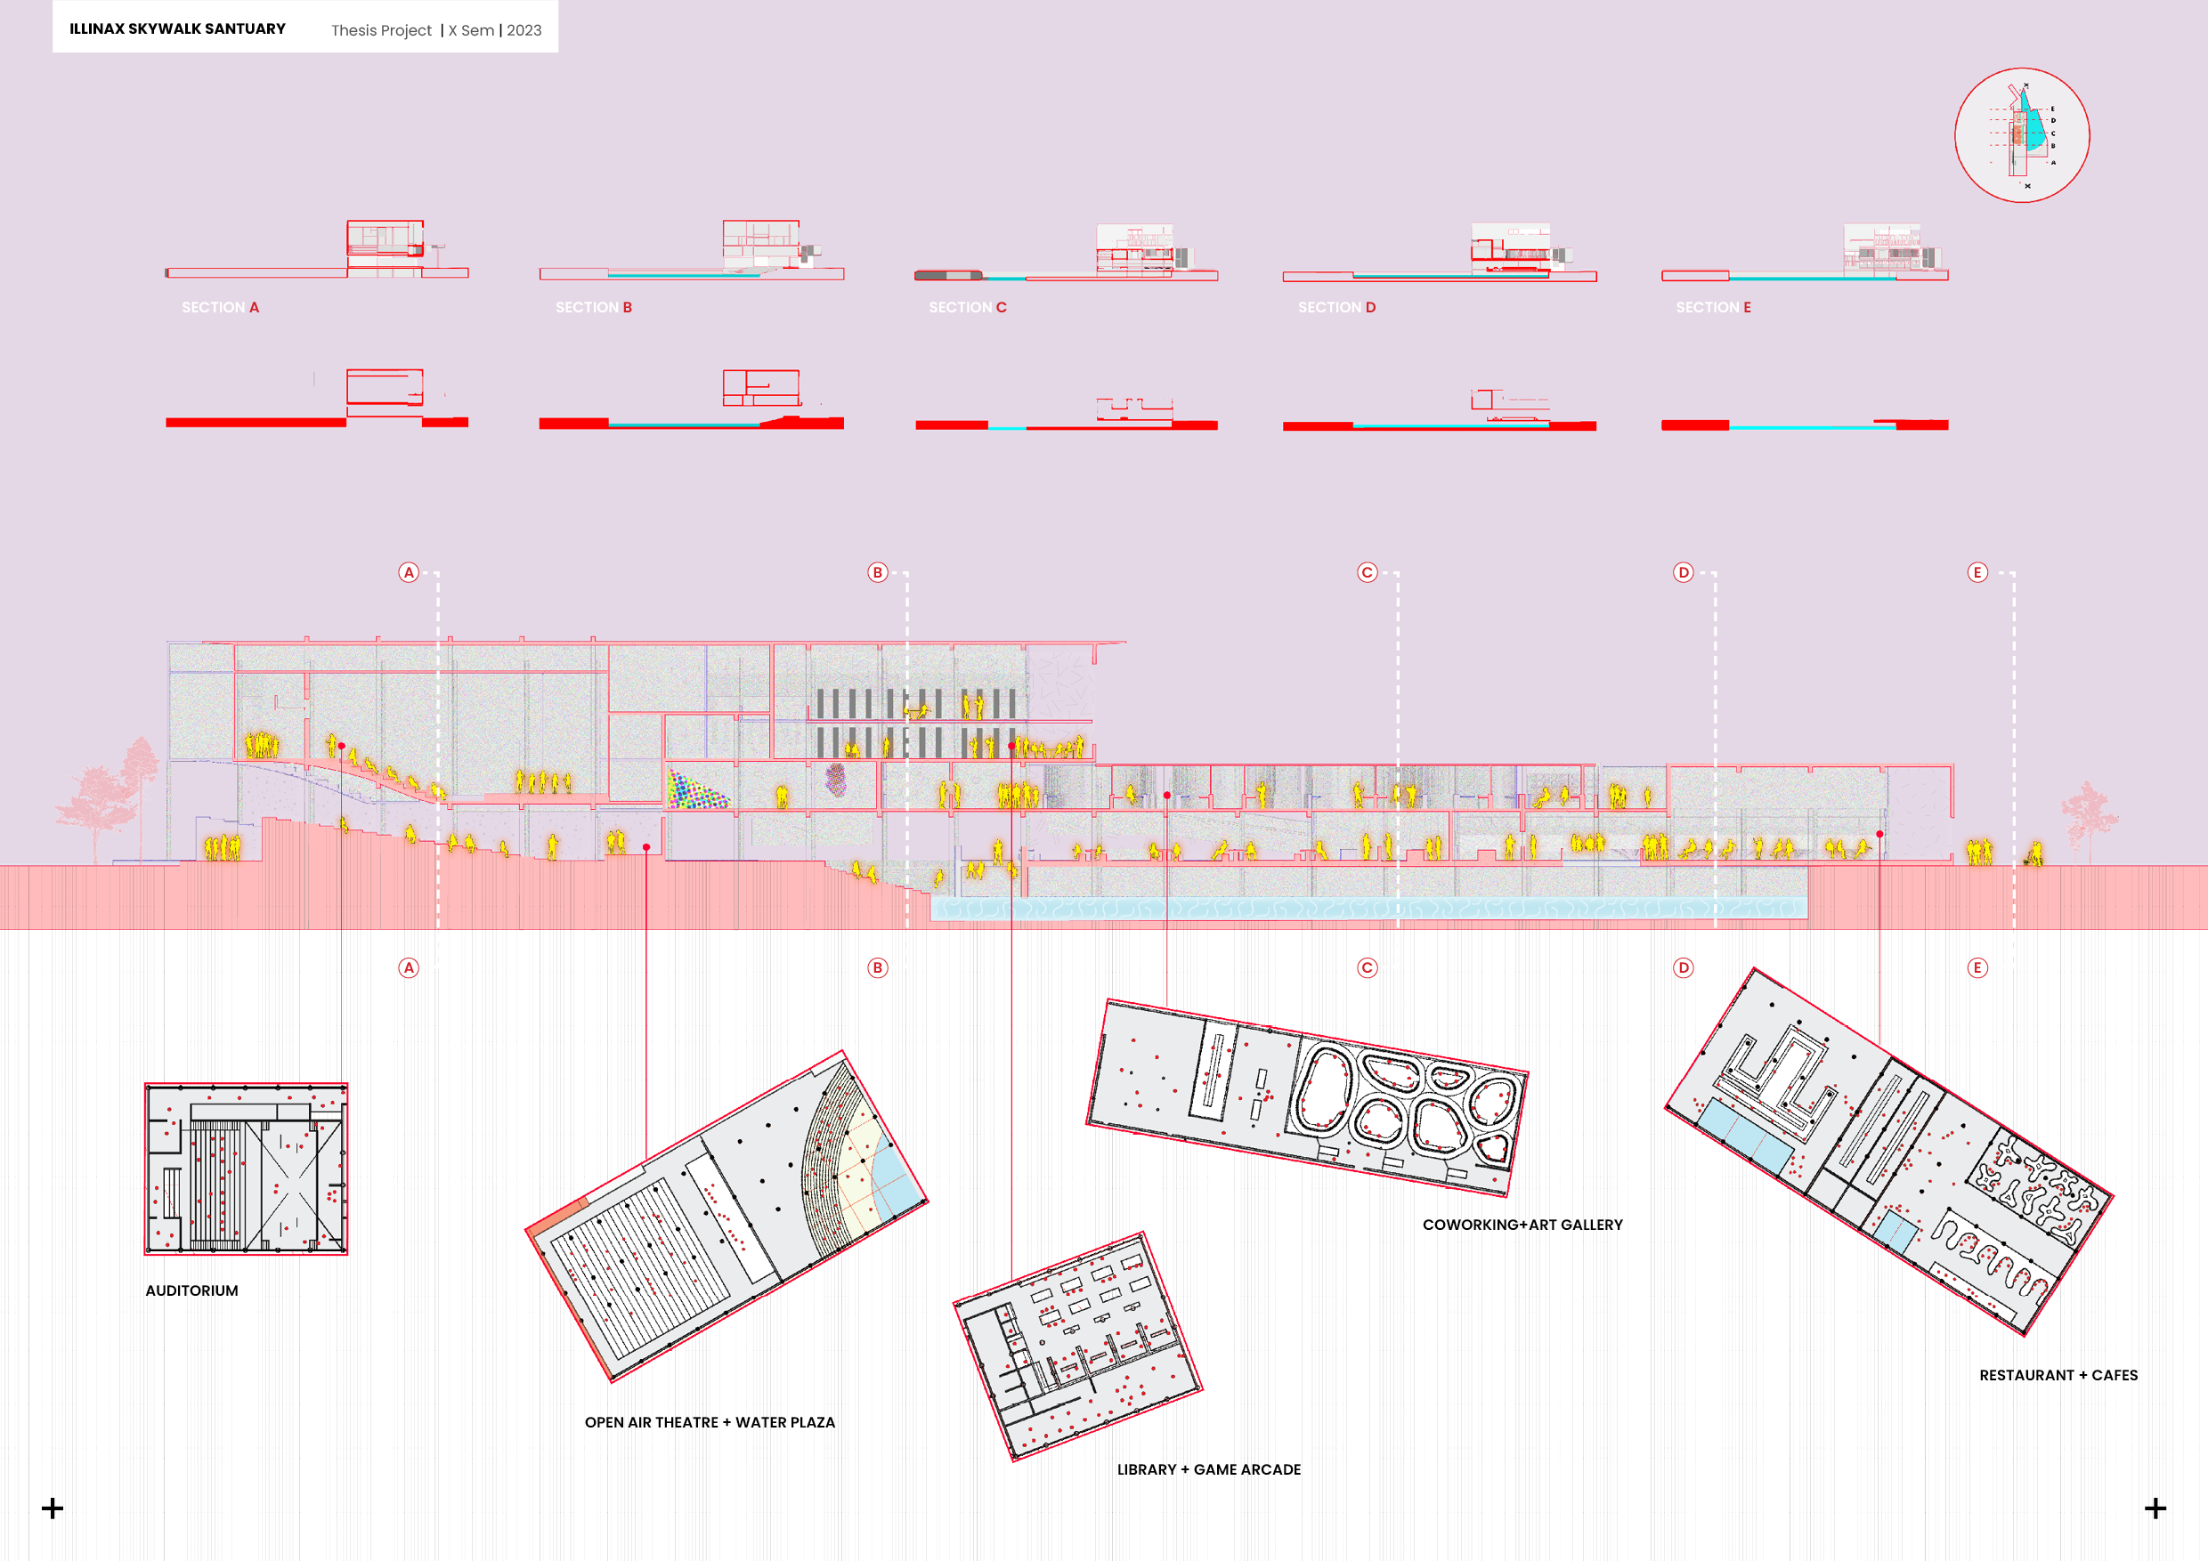
Task: Select the Auditorium floor plan thumbnail
Action: pyautogui.click(x=247, y=1169)
